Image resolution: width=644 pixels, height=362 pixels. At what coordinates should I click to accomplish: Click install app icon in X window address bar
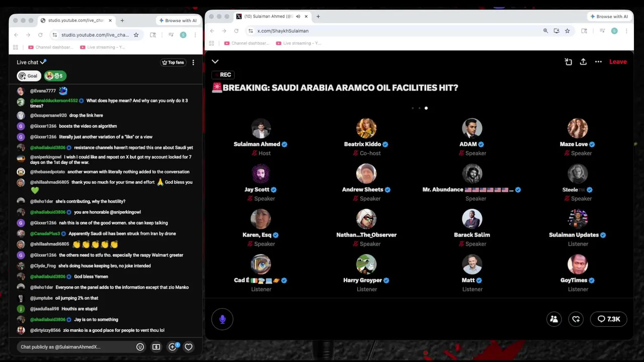[556, 31]
